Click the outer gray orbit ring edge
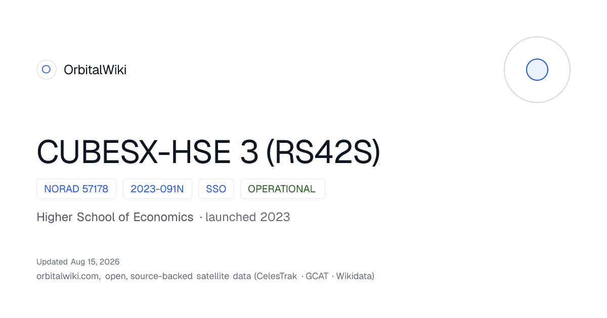607x318 pixels. coord(537,37)
